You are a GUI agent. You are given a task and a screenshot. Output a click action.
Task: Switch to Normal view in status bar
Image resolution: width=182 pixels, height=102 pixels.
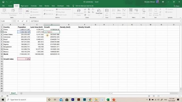(149, 96)
